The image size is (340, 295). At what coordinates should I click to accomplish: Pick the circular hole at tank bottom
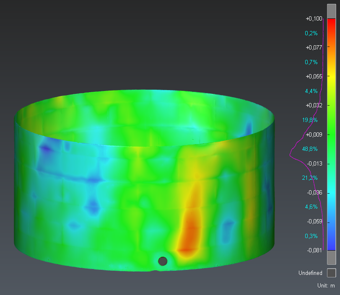[163, 261]
